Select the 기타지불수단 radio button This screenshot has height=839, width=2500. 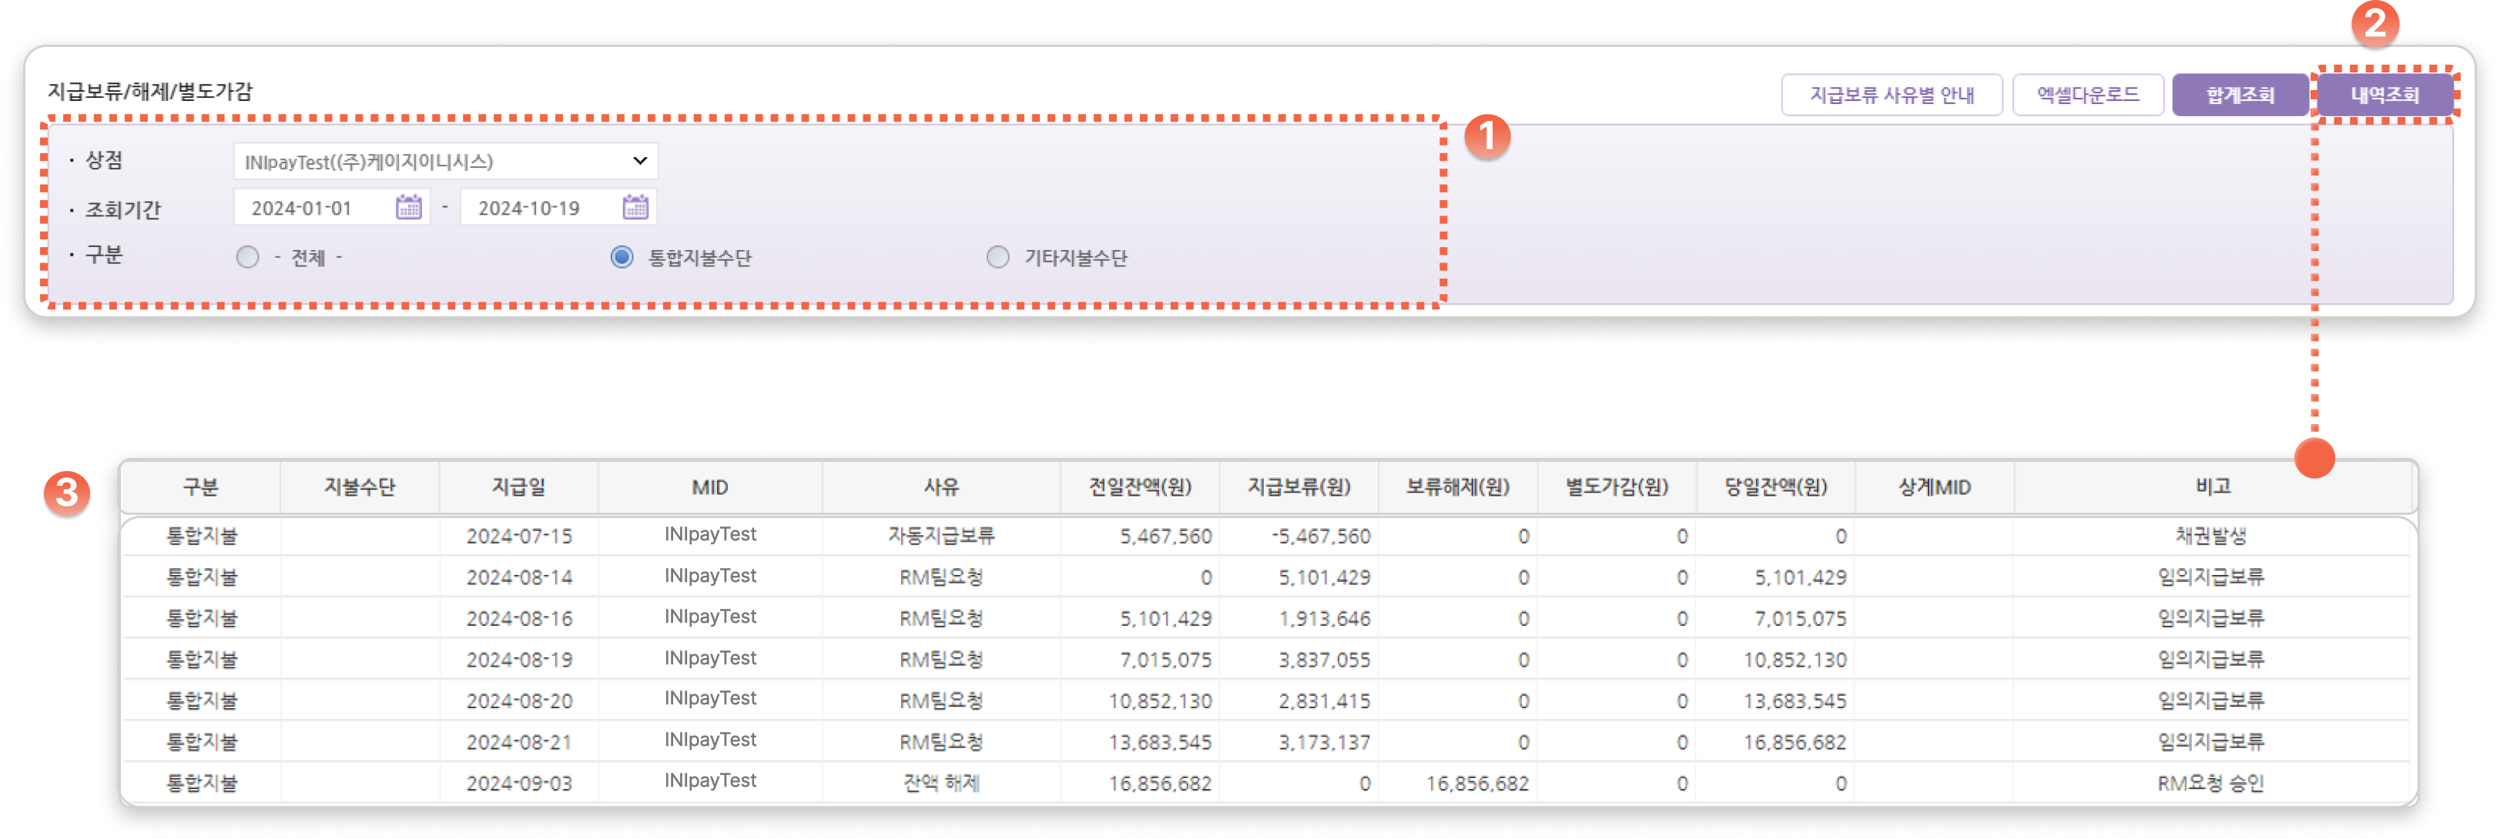[x=997, y=257]
